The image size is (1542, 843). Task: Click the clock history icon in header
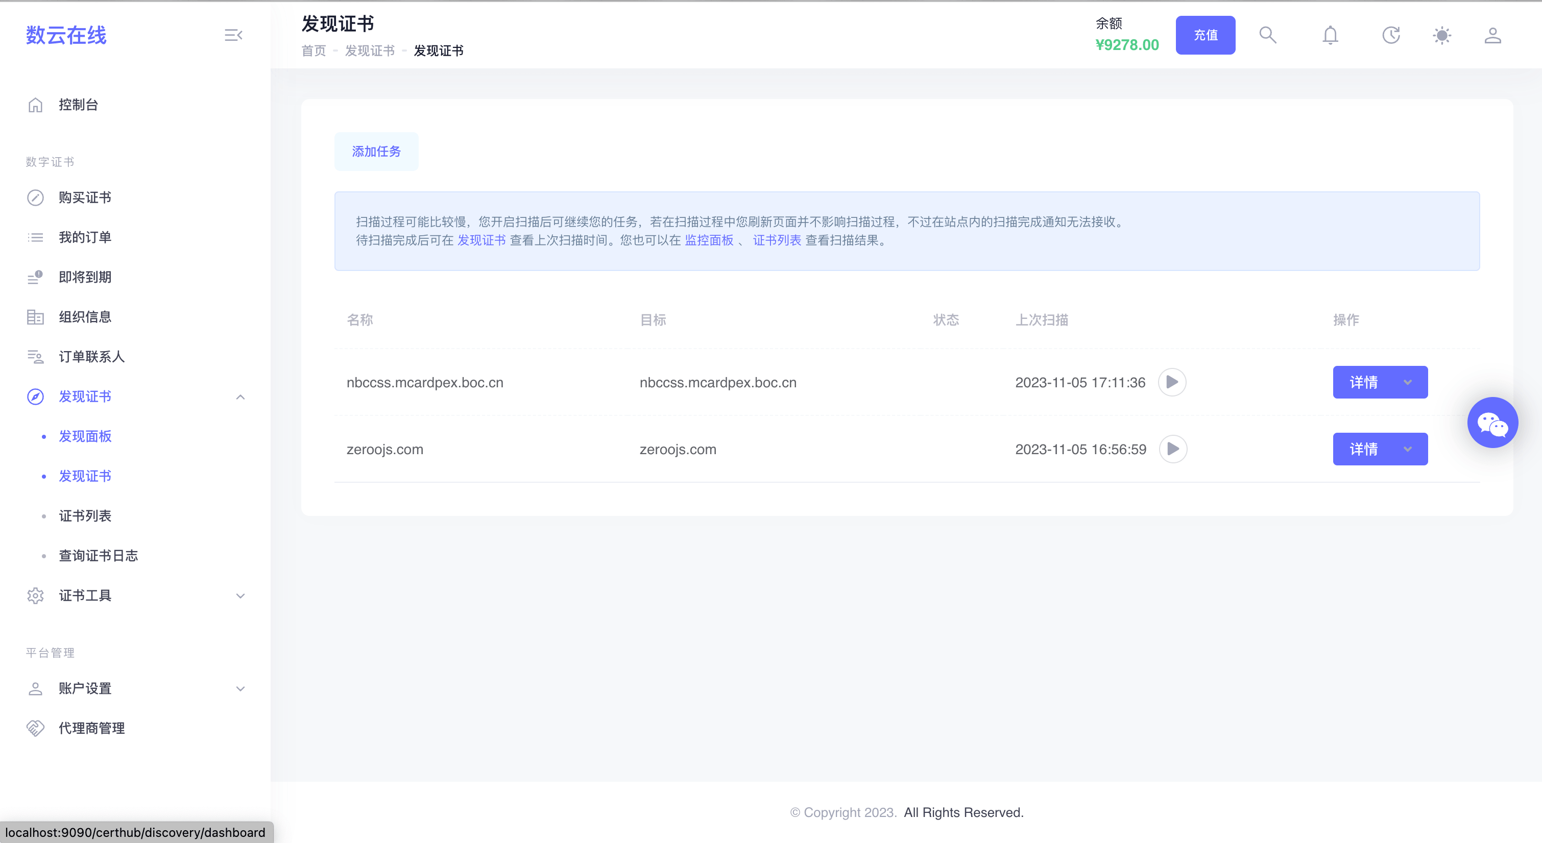click(1390, 35)
